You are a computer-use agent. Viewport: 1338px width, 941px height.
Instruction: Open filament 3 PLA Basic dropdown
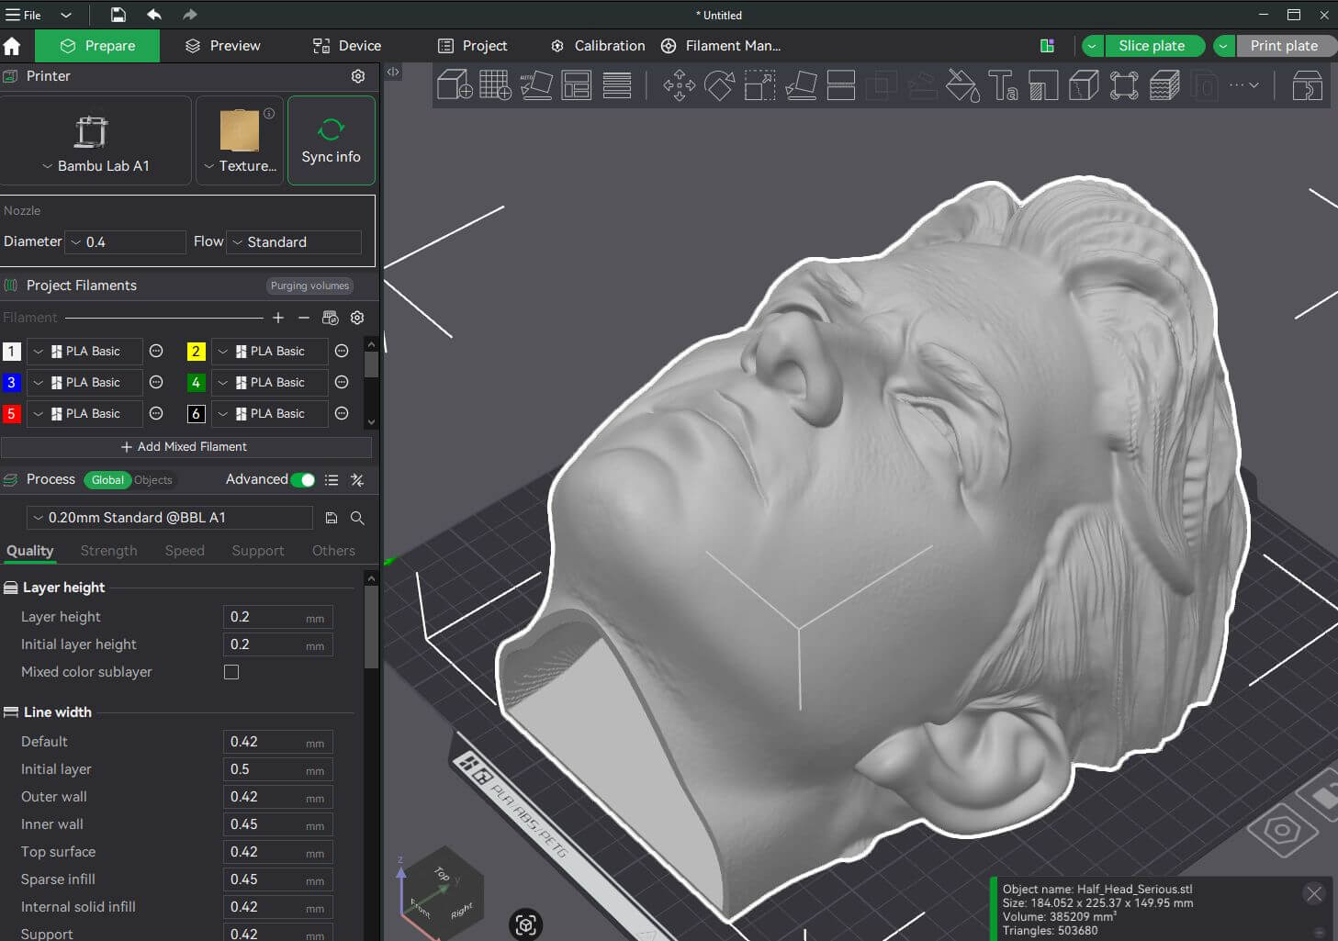click(84, 383)
